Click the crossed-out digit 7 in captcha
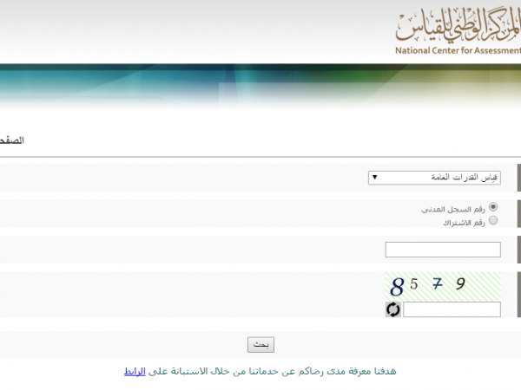This screenshot has width=521, height=390. click(438, 283)
